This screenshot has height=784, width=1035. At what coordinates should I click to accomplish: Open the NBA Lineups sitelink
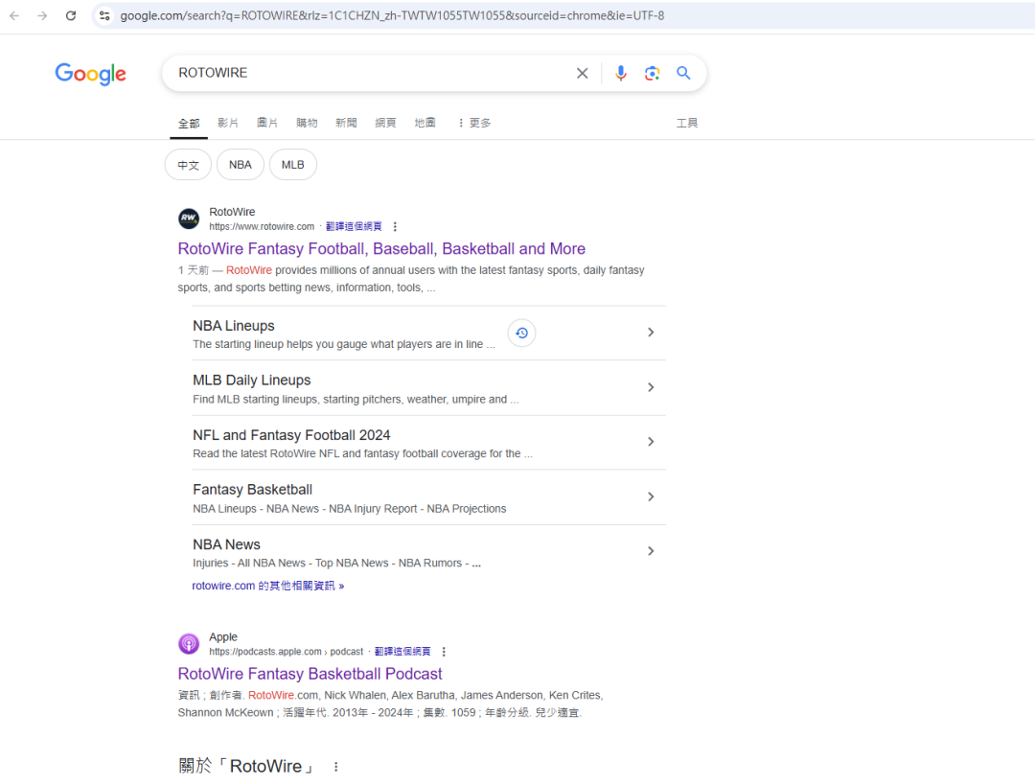tap(234, 326)
